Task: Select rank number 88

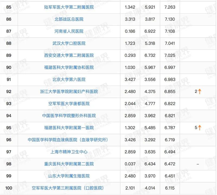Action: [x=9, y=43]
